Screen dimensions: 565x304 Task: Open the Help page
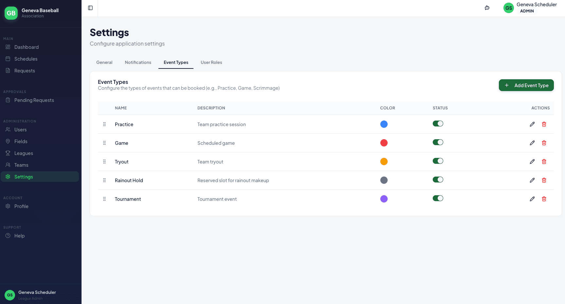(x=19, y=236)
